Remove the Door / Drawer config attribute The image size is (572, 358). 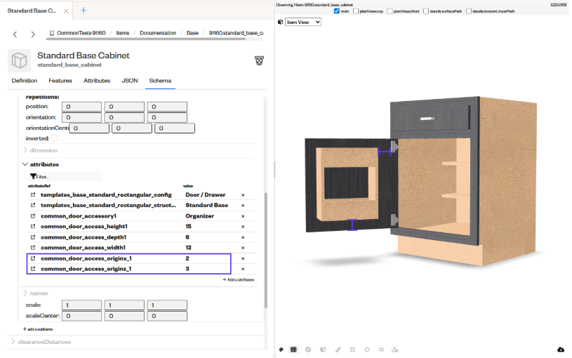click(x=243, y=195)
